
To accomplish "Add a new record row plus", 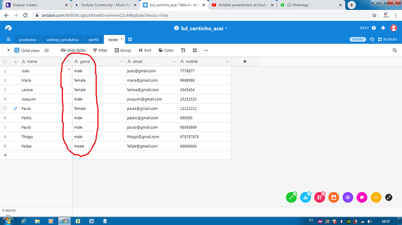I will (x=5, y=155).
